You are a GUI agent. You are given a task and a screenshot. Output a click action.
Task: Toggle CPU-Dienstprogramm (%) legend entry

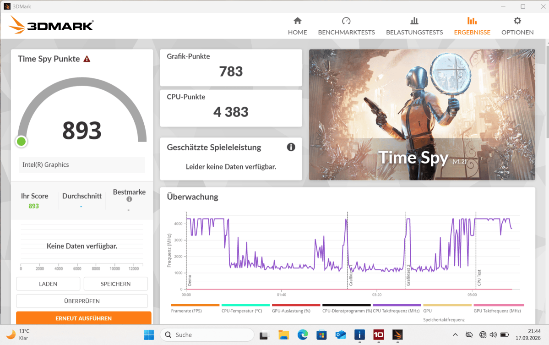pyautogui.click(x=347, y=308)
